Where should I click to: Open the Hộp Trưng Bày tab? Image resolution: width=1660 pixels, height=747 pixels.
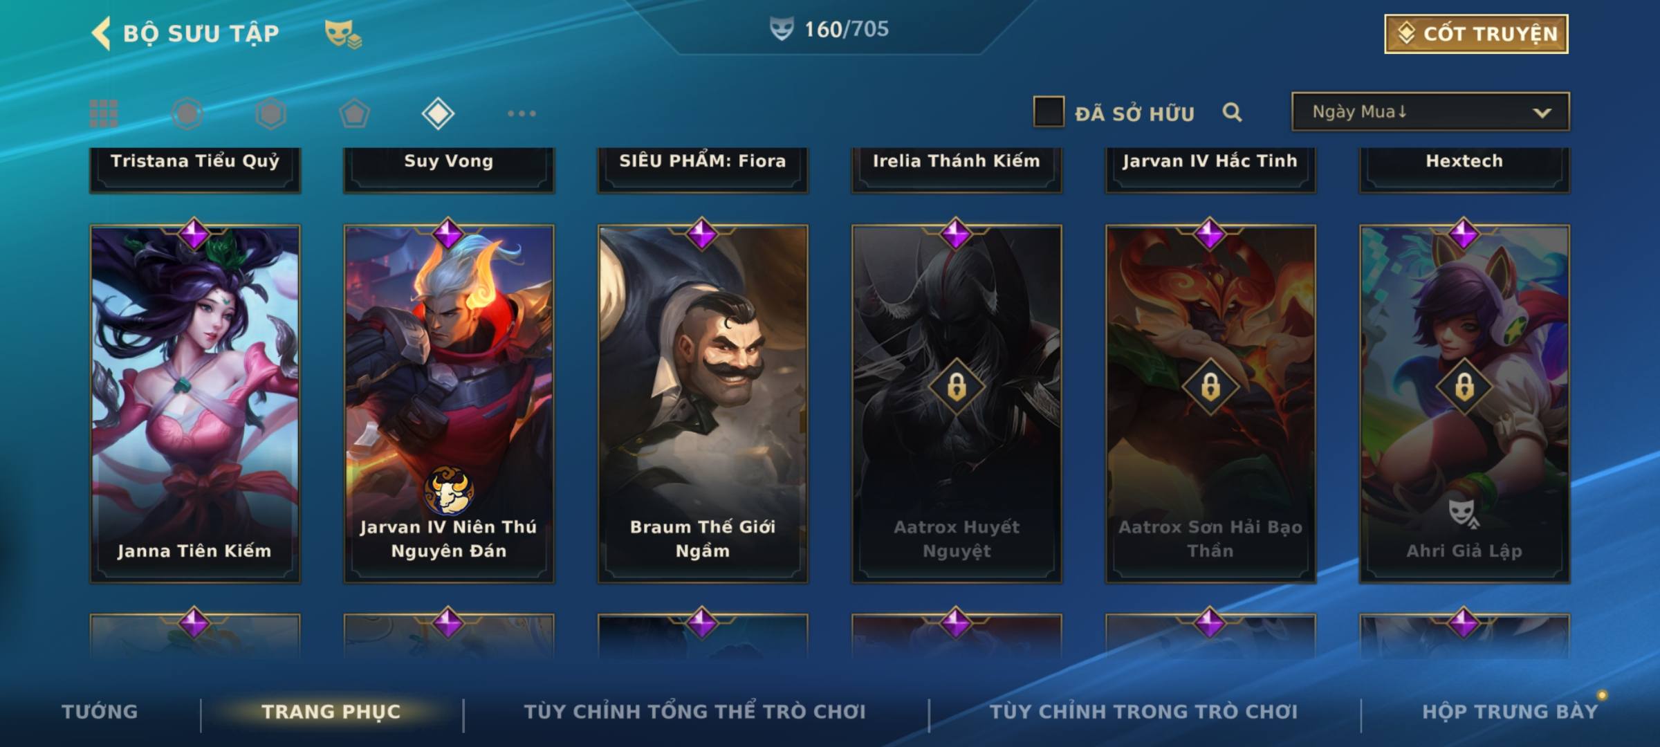pyautogui.click(x=1510, y=712)
